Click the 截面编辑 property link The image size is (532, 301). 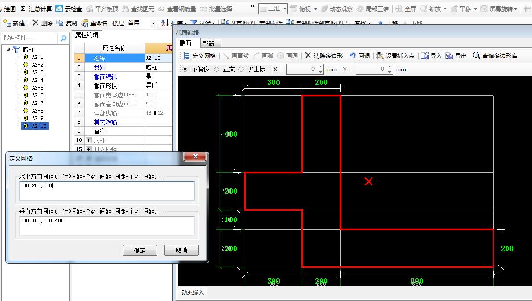tap(106, 77)
